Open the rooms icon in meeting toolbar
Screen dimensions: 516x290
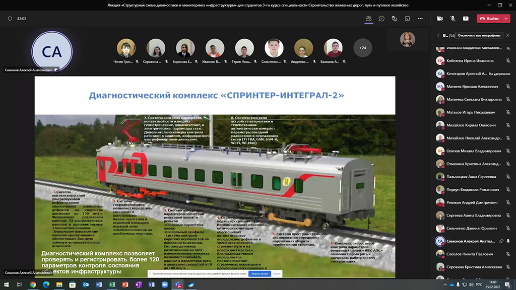tap(407, 19)
